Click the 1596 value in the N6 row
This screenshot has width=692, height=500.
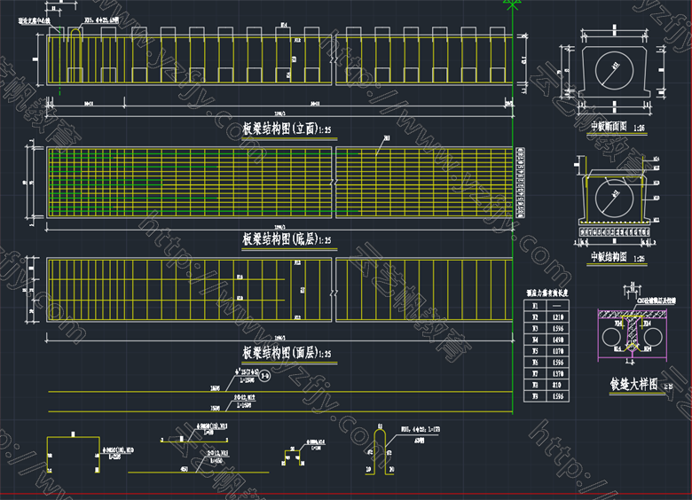click(558, 363)
